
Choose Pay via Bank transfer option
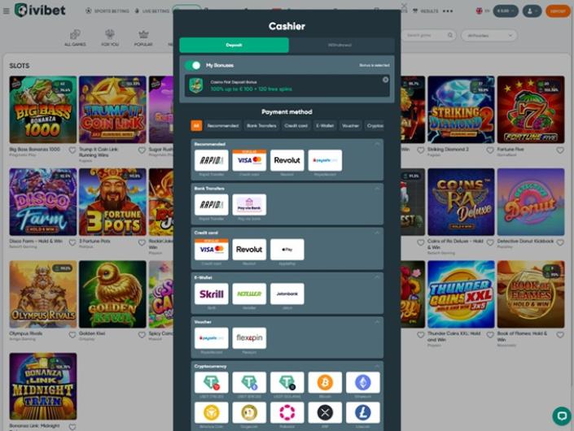249,205
